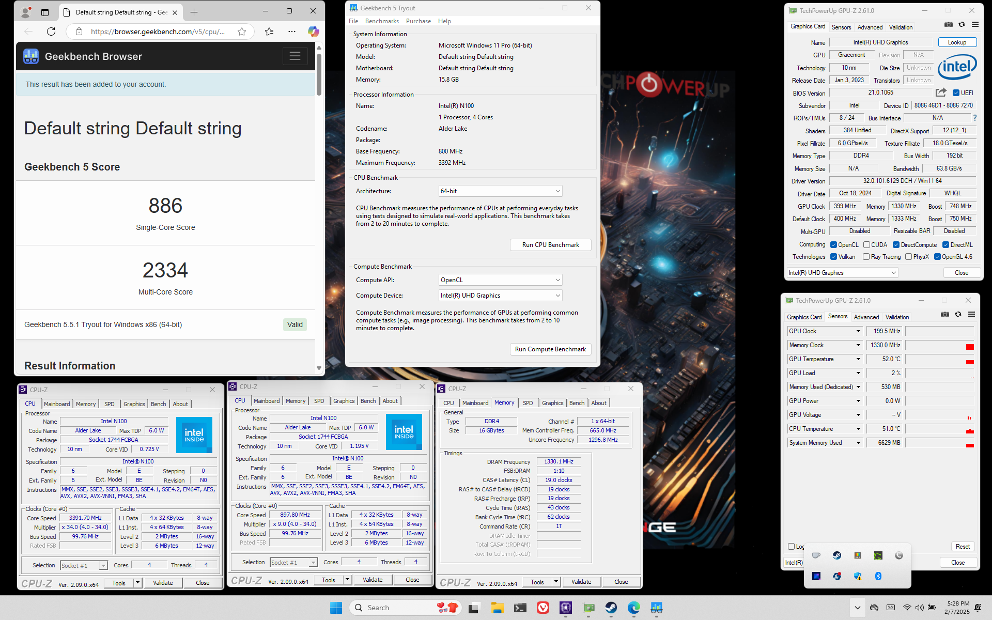Open Tools dropdown arrow in CPU-Z Memory window
The image size is (992, 620).
point(556,582)
